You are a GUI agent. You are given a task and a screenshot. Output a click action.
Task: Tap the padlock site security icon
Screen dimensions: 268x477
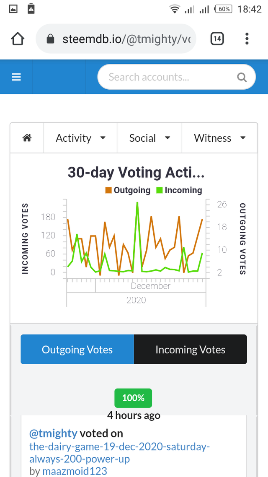pyautogui.click(x=50, y=39)
